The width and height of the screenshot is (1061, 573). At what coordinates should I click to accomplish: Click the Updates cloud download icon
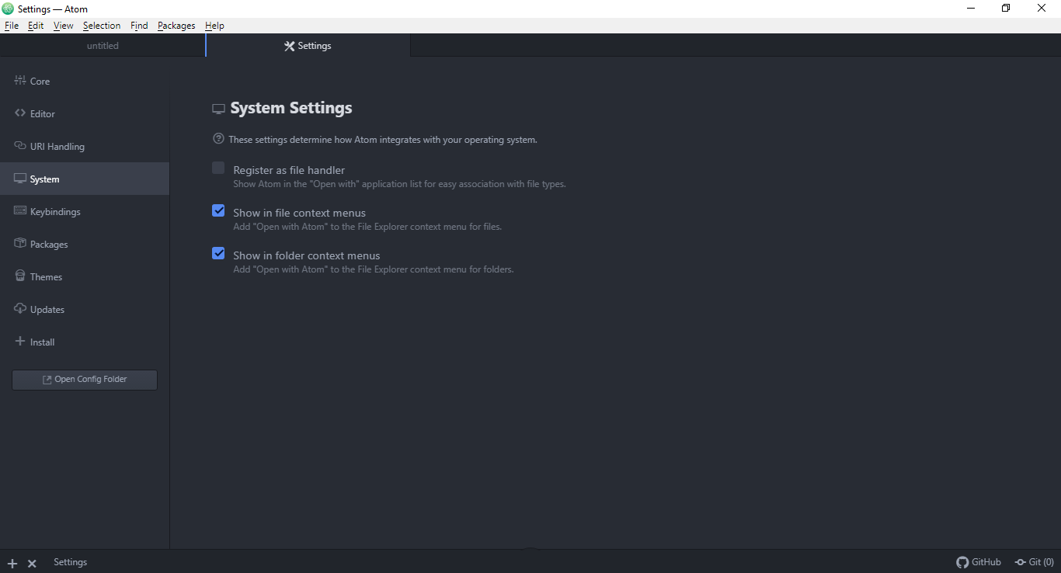coord(20,308)
